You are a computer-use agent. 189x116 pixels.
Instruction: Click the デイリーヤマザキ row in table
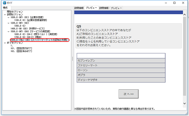pos(121,80)
